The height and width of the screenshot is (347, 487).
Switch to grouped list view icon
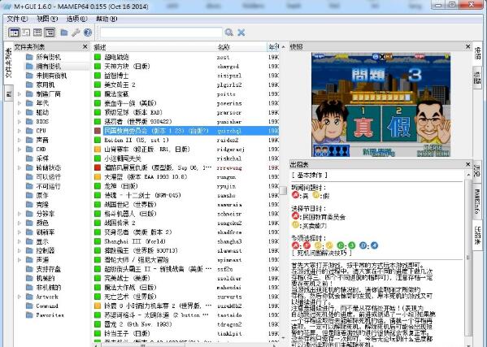(50, 33)
